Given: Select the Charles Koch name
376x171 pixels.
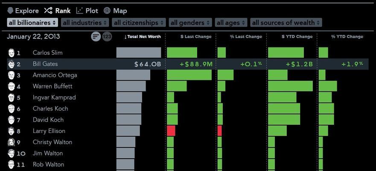Looking at the screenshot, I should pyautogui.click(x=50, y=109).
